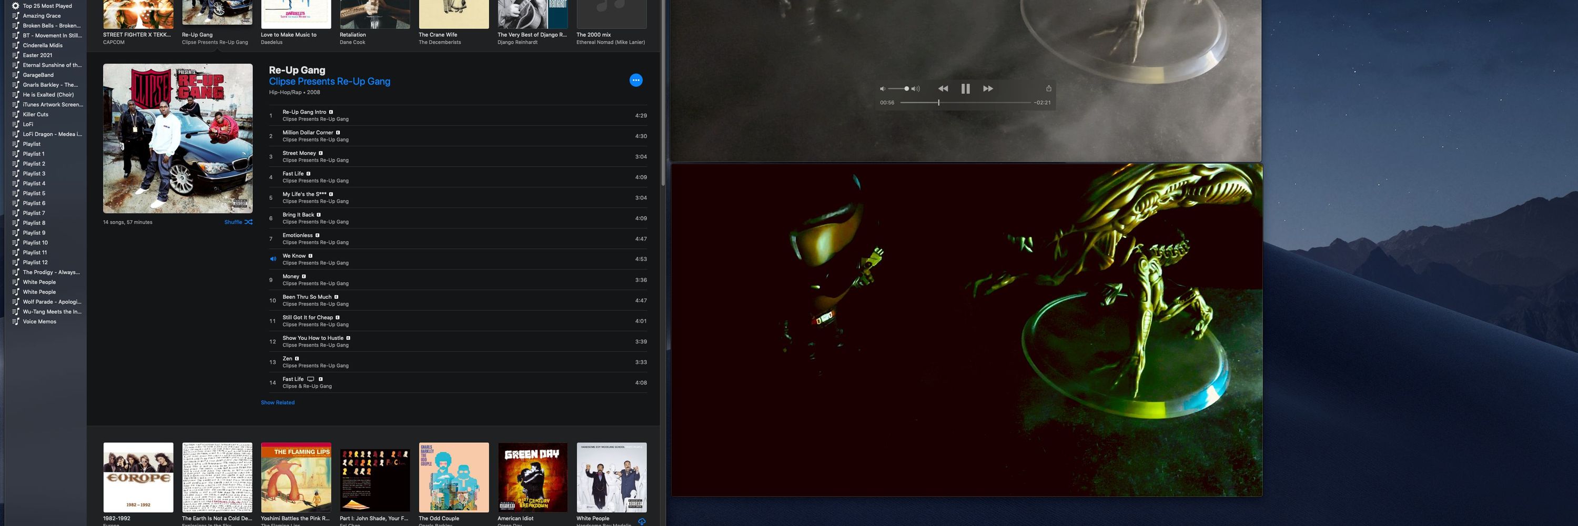Select track Bring It Back

458,218
